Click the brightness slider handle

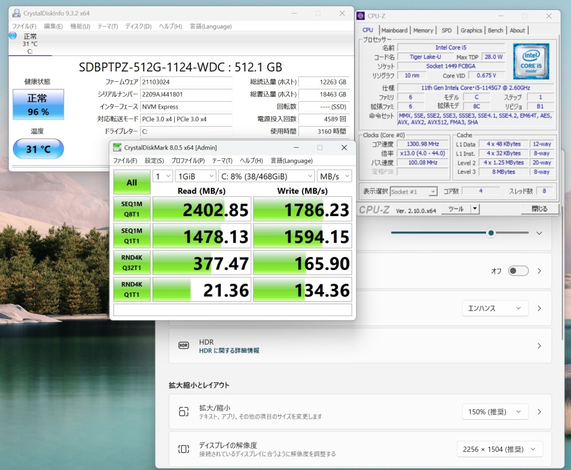click(491, 233)
